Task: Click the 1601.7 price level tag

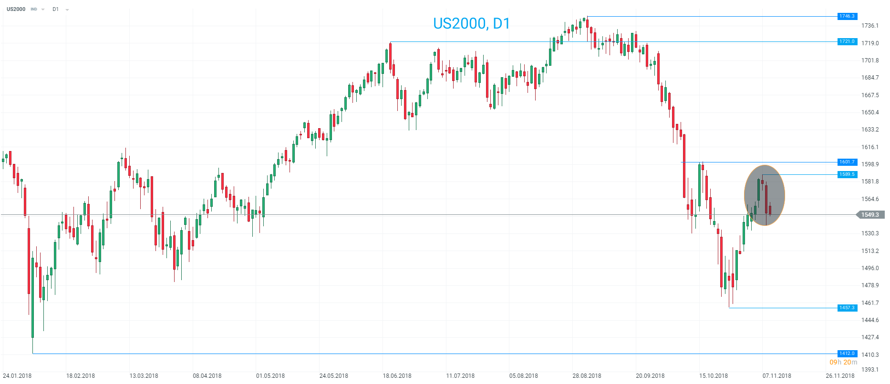Action: pos(847,162)
